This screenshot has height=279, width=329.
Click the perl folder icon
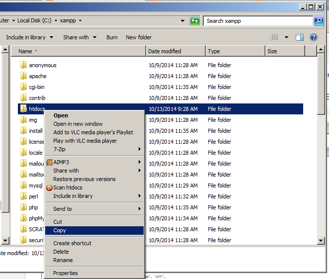tap(23, 196)
